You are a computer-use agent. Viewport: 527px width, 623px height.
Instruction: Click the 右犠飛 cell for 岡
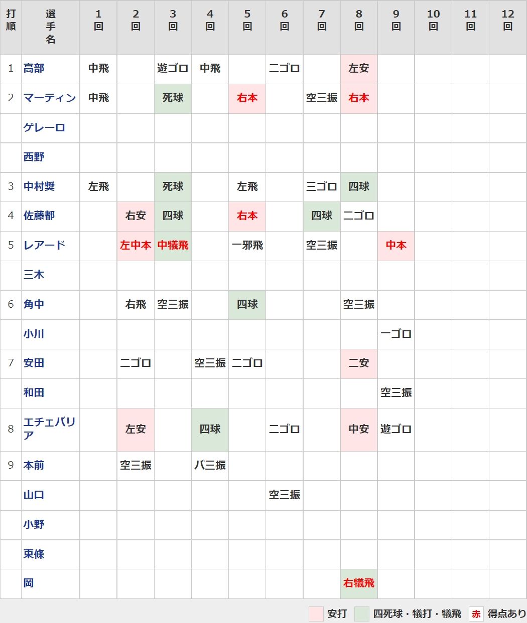(x=359, y=583)
